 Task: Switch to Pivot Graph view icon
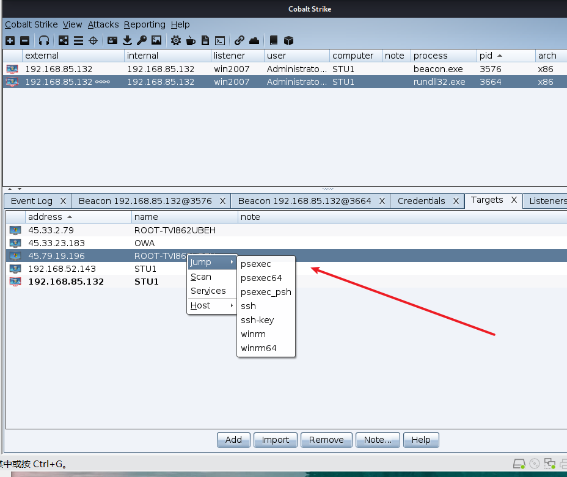[64, 40]
